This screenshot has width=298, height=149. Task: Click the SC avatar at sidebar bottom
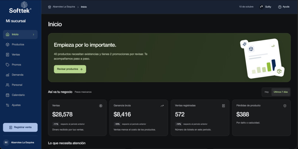6,143
